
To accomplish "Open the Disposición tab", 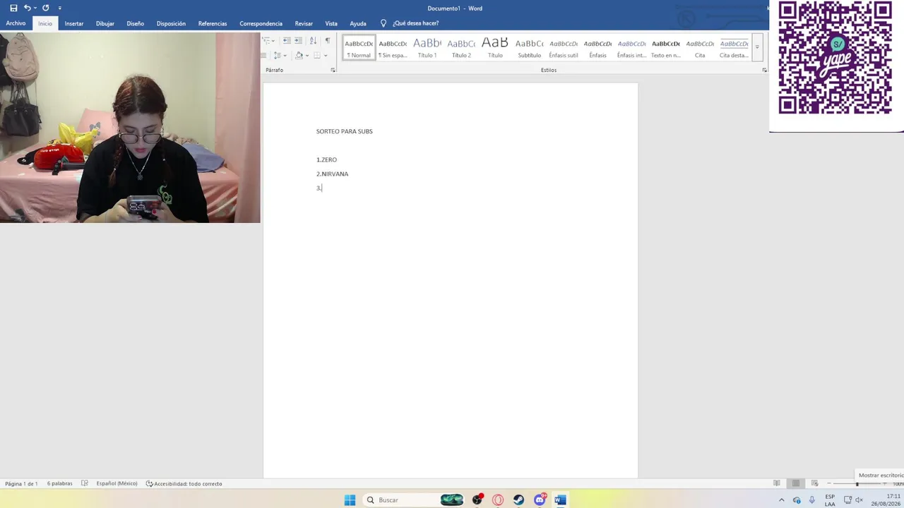I will click(171, 23).
